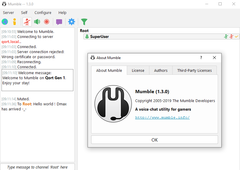Click the red muted microphone icon on SuperUser
This screenshot has width=240, height=170.
point(231,36)
